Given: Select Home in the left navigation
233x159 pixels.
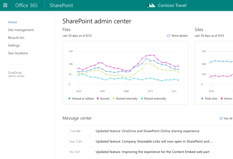Looking at the screenshot, I should coord(13,22).
